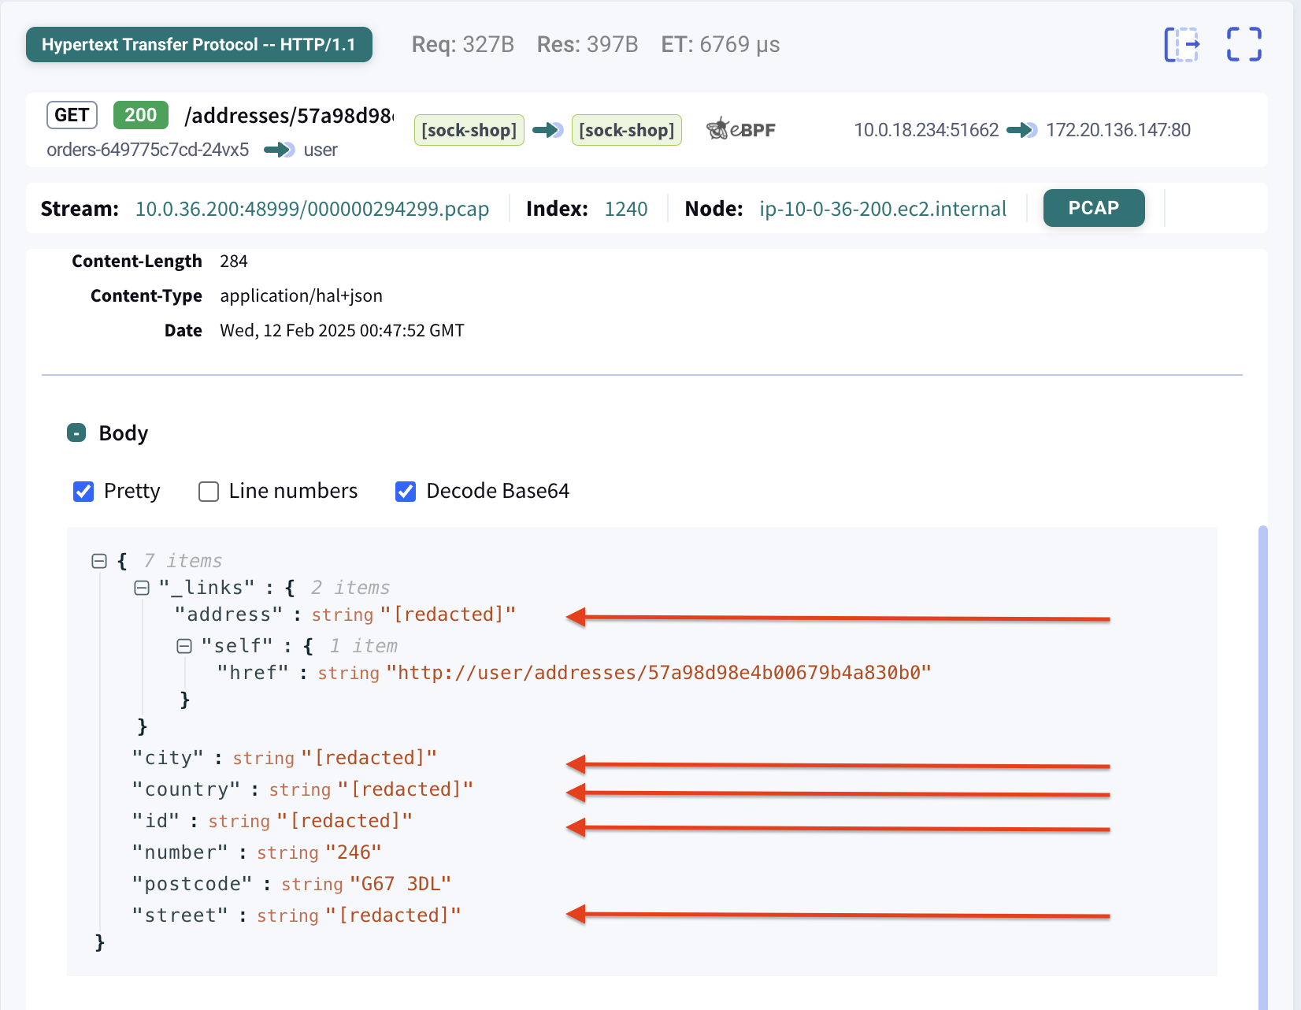
Task: Enable Line numbers checkbox
Action: click(209, 492)
